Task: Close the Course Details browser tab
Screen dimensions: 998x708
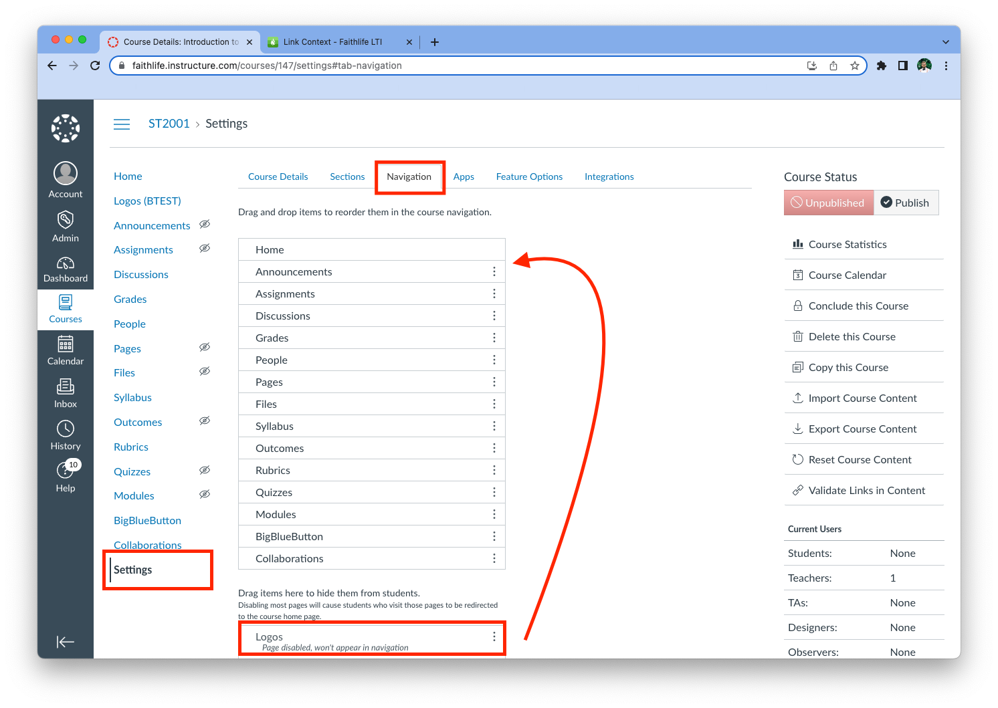Action: click(249, 42)
